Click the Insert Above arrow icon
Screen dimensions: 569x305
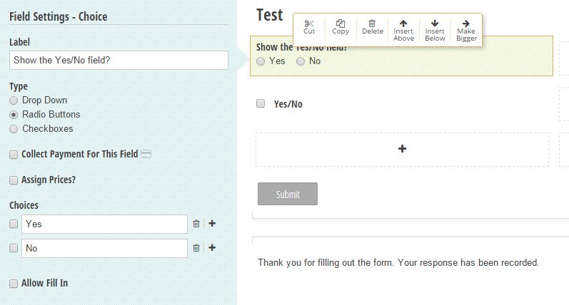click(x=403, y=24)
